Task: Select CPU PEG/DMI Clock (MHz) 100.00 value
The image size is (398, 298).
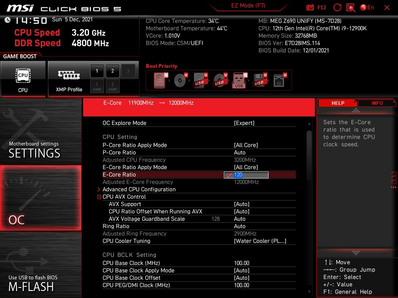Action: pyautogui.click(x=242, y=285)
